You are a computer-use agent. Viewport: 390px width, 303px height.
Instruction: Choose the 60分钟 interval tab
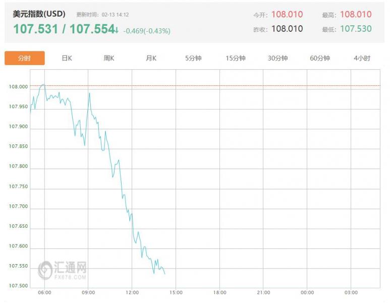tap(320, 58)
